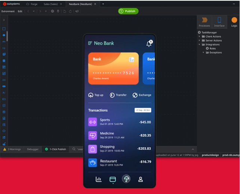Open the Interface layer panel
Screen dimensions: 240x194
(x=219, y=22)
